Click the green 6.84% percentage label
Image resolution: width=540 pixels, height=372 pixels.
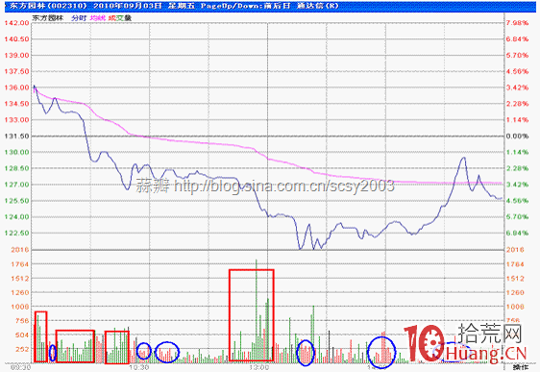(517, 234)
